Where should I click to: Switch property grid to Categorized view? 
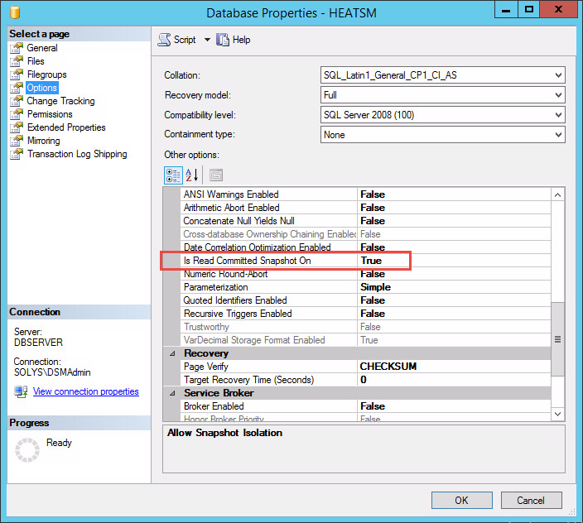[173, 175]
